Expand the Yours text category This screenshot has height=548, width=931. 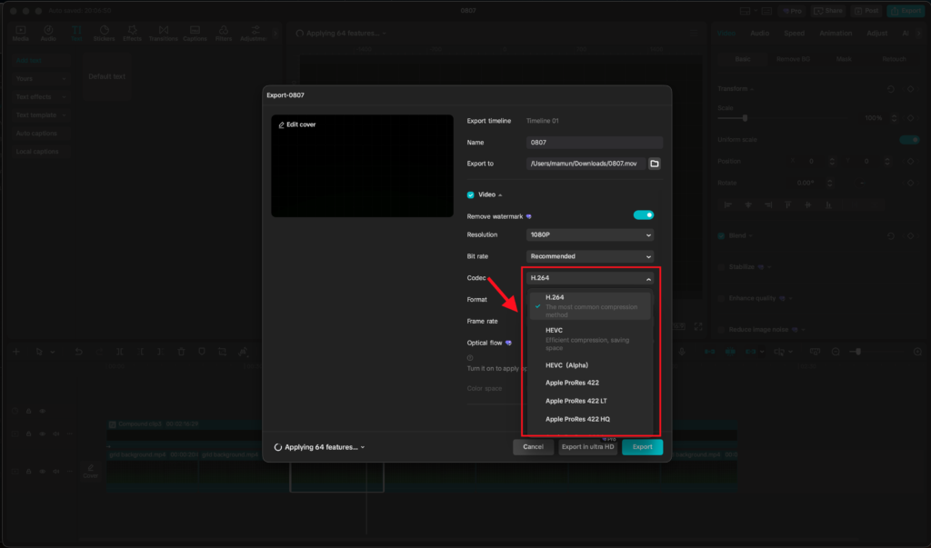pyautogui.click(x=40, y=78)
